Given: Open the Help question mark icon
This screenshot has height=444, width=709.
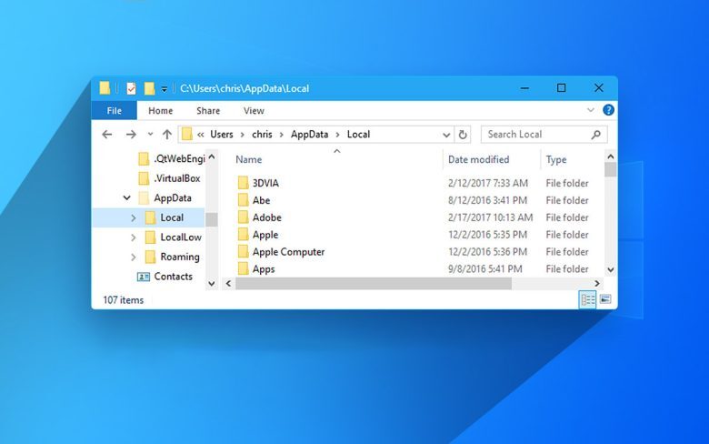Looking at the screenshot, I should point(608,110).
